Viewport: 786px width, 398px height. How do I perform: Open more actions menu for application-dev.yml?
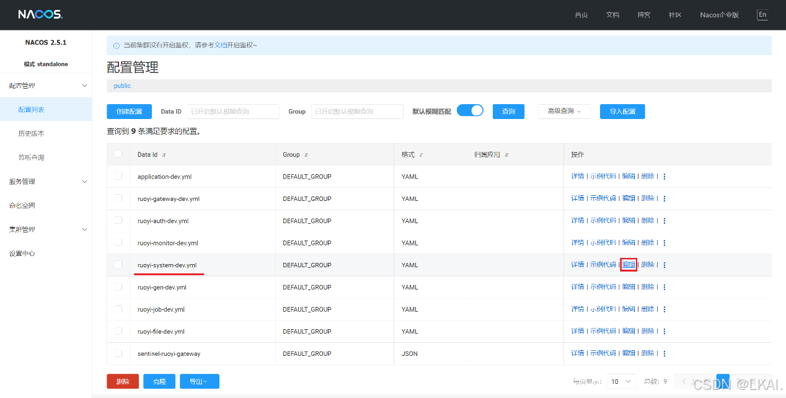click(665, 177)
